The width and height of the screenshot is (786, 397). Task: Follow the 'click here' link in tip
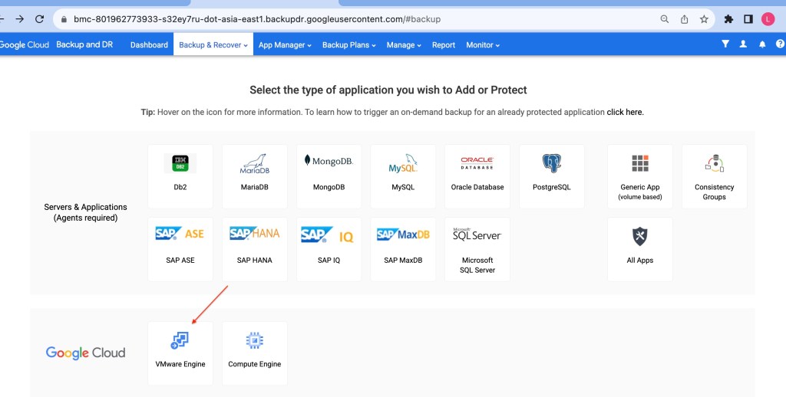(x=625, y=112)
